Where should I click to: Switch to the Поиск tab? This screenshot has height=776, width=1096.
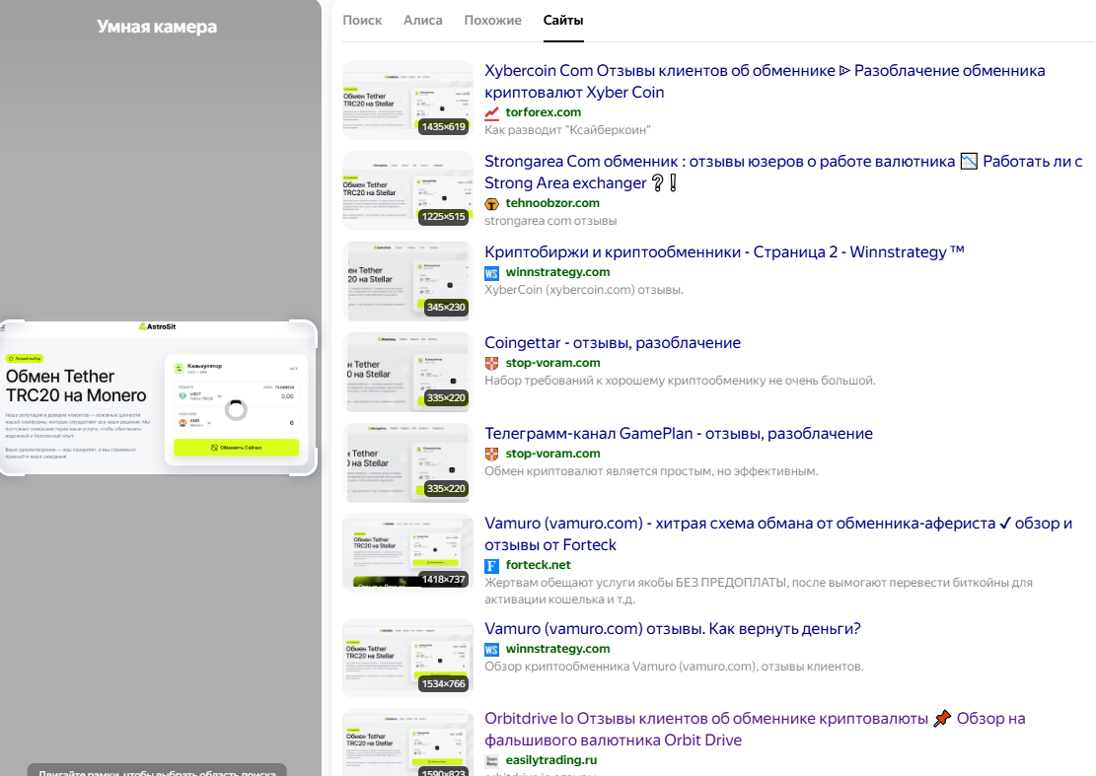pyautogui.click(x=362, y=20)
